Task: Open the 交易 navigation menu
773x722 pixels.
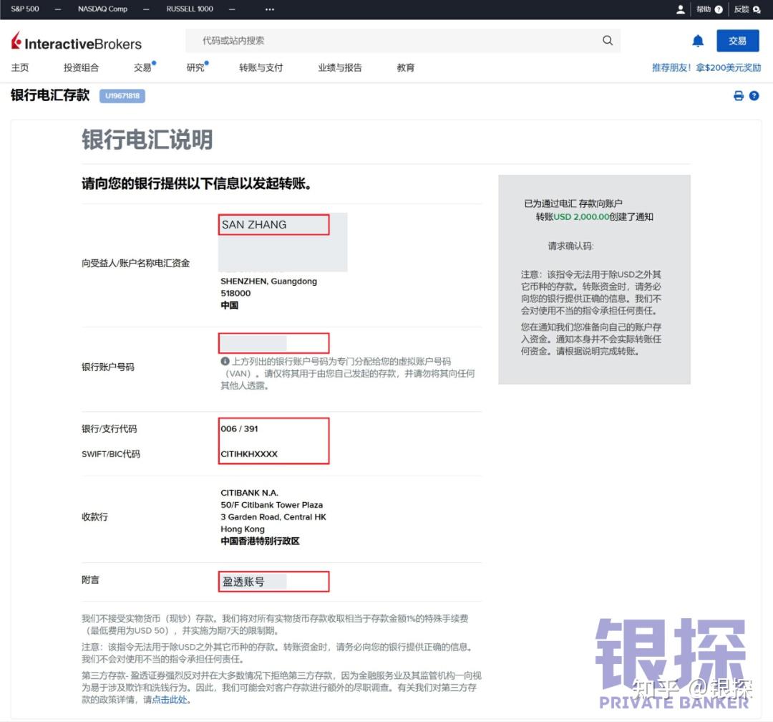Action: (142, 67)
